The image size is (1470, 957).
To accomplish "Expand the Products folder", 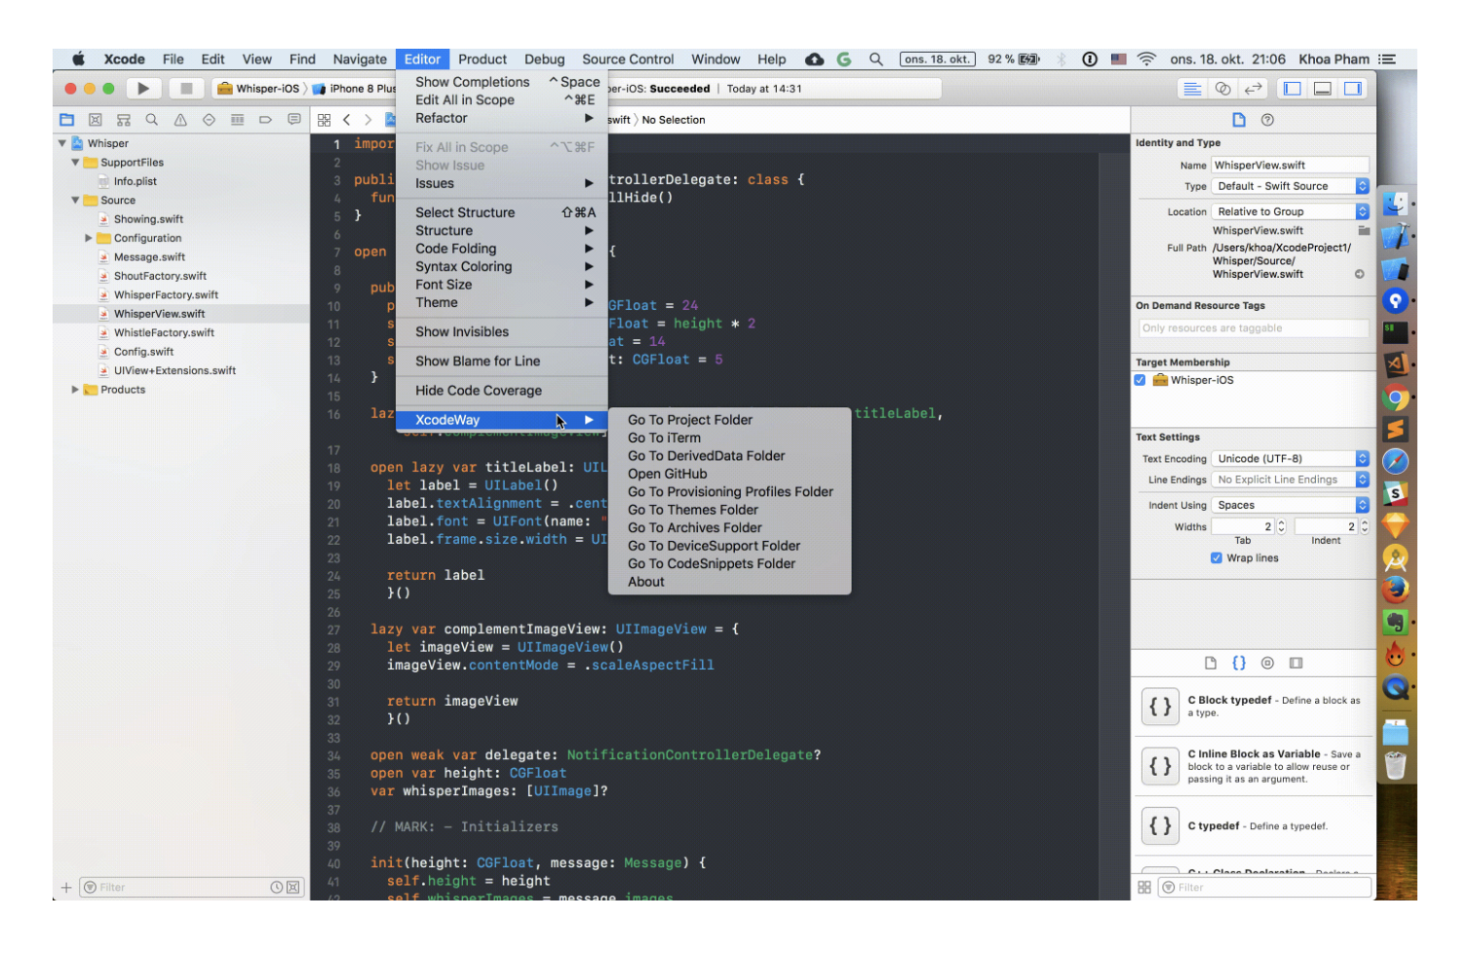I will (75, 390).
